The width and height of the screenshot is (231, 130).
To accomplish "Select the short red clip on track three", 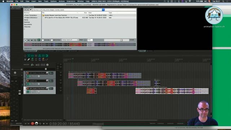I will pyautogui.click(x=92, y=91).
